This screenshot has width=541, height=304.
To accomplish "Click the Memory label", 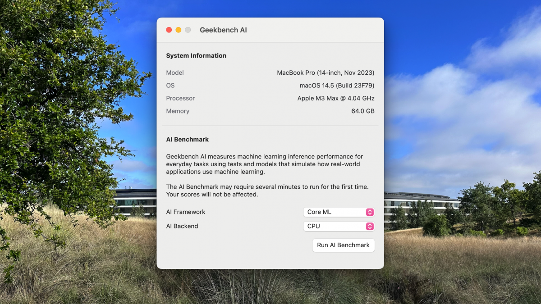I will [x=178, y=111].
